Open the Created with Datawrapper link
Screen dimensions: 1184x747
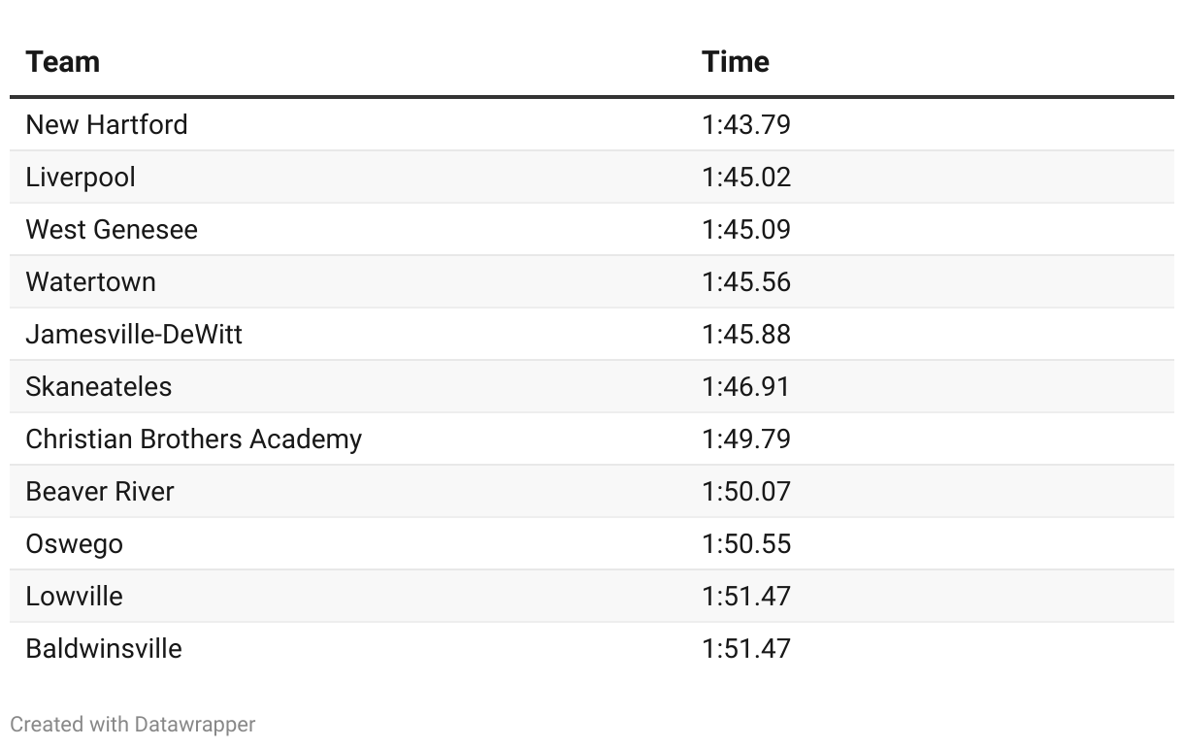click(133, 725)
